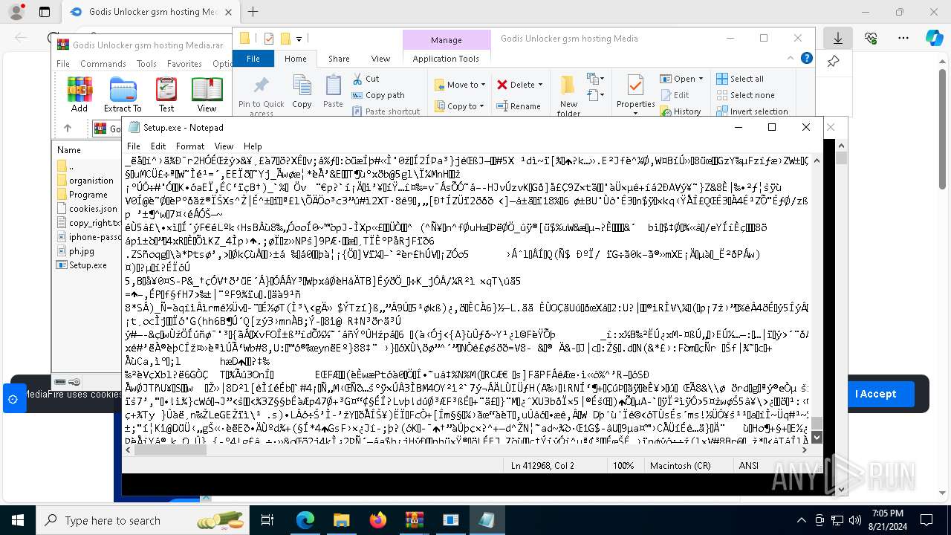Click Pin to Quick access in ribbon
The width and height of the screenshot is (951, 535).
(x=262, y=95)
